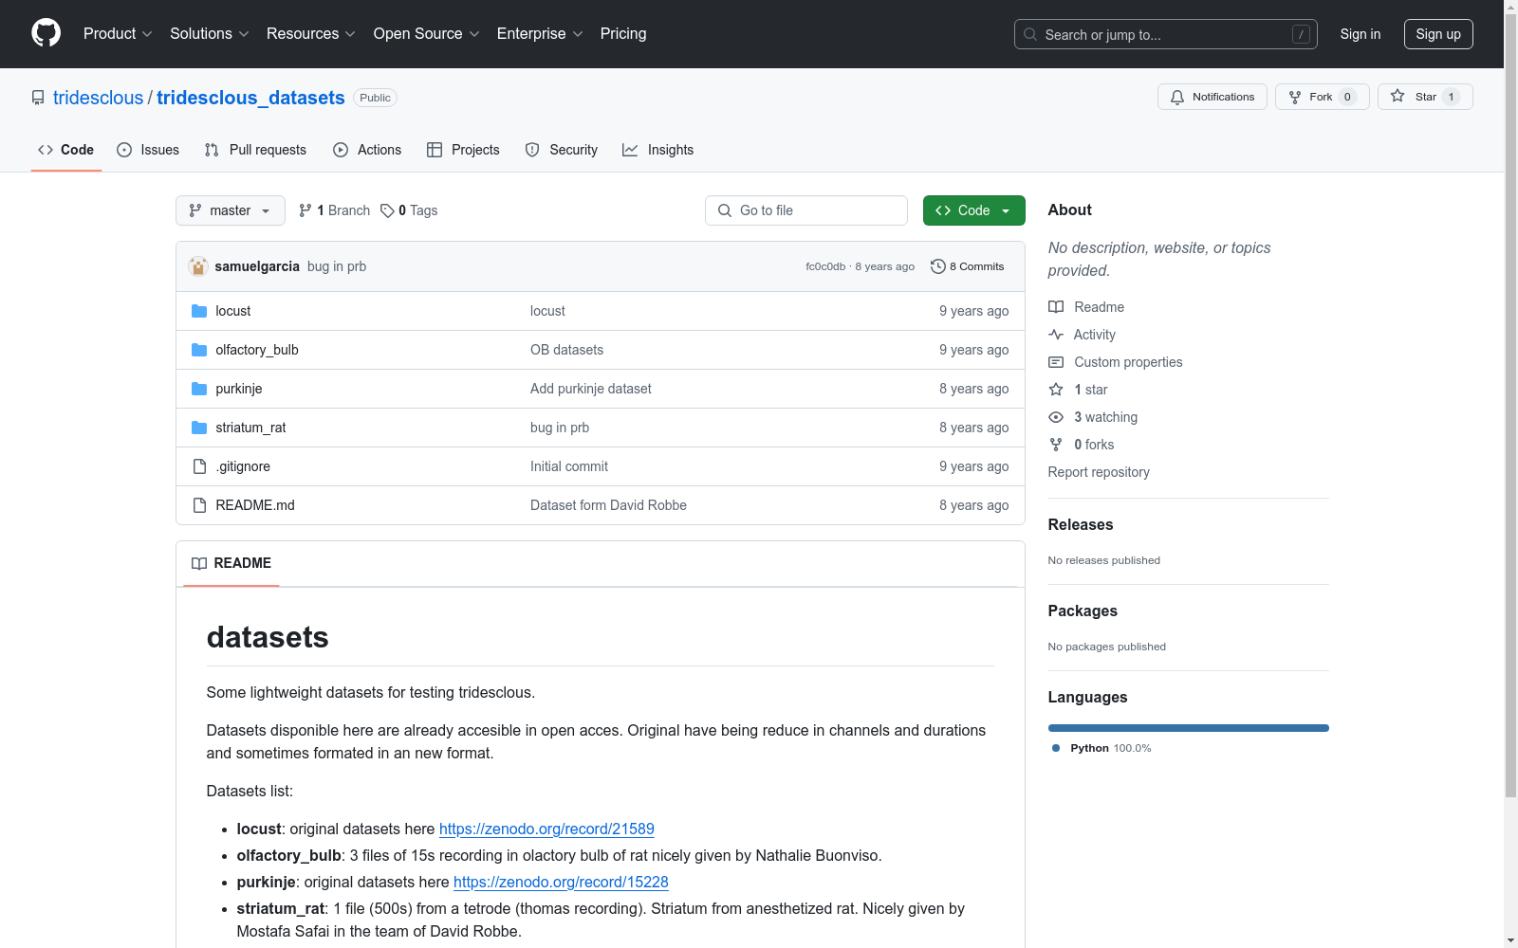Image resolution: width=1518 pixels, height=948 pixels.
Task: Switch to the Pull requests tab
Action: (x=255, y=150)
